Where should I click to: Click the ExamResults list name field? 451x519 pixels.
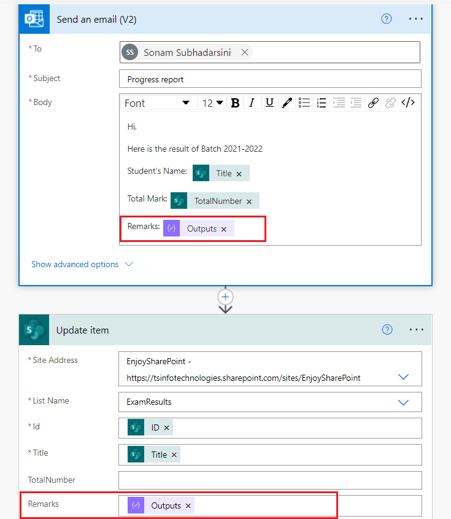point(270,402)
